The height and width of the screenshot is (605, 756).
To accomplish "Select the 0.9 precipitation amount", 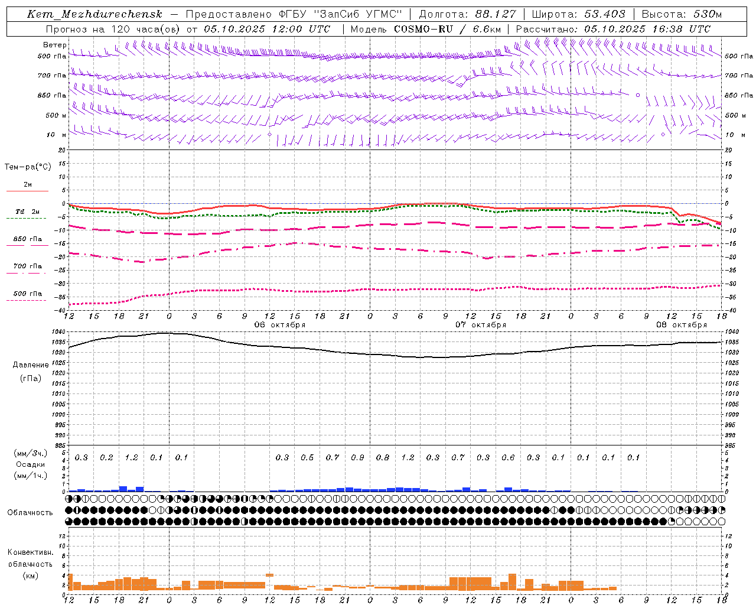I will pos(357,457).
